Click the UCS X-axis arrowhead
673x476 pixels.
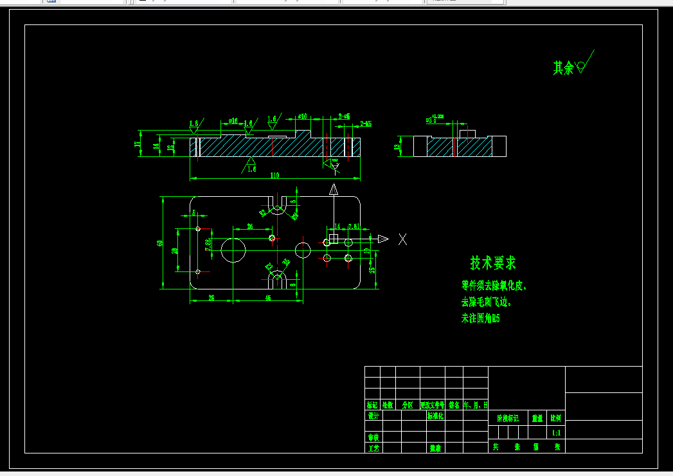[x=383, y=239]
